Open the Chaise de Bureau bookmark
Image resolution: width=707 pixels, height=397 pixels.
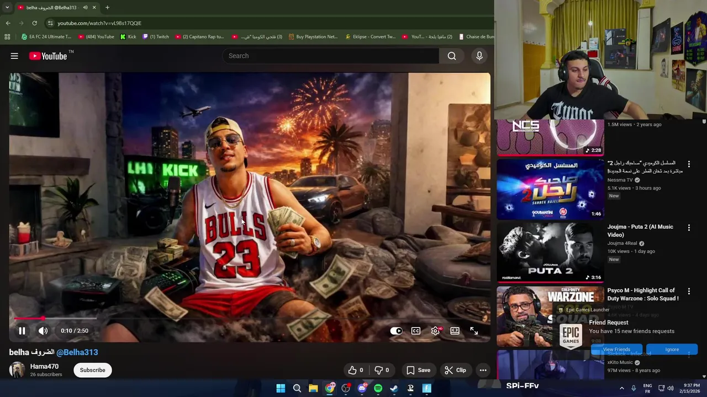[476, 37]
